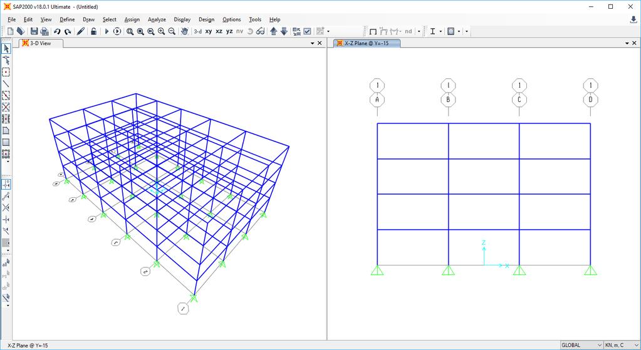The image size is (641, 350).
Task: Select Draw Special Joint tool
Action: pos(6,72)
